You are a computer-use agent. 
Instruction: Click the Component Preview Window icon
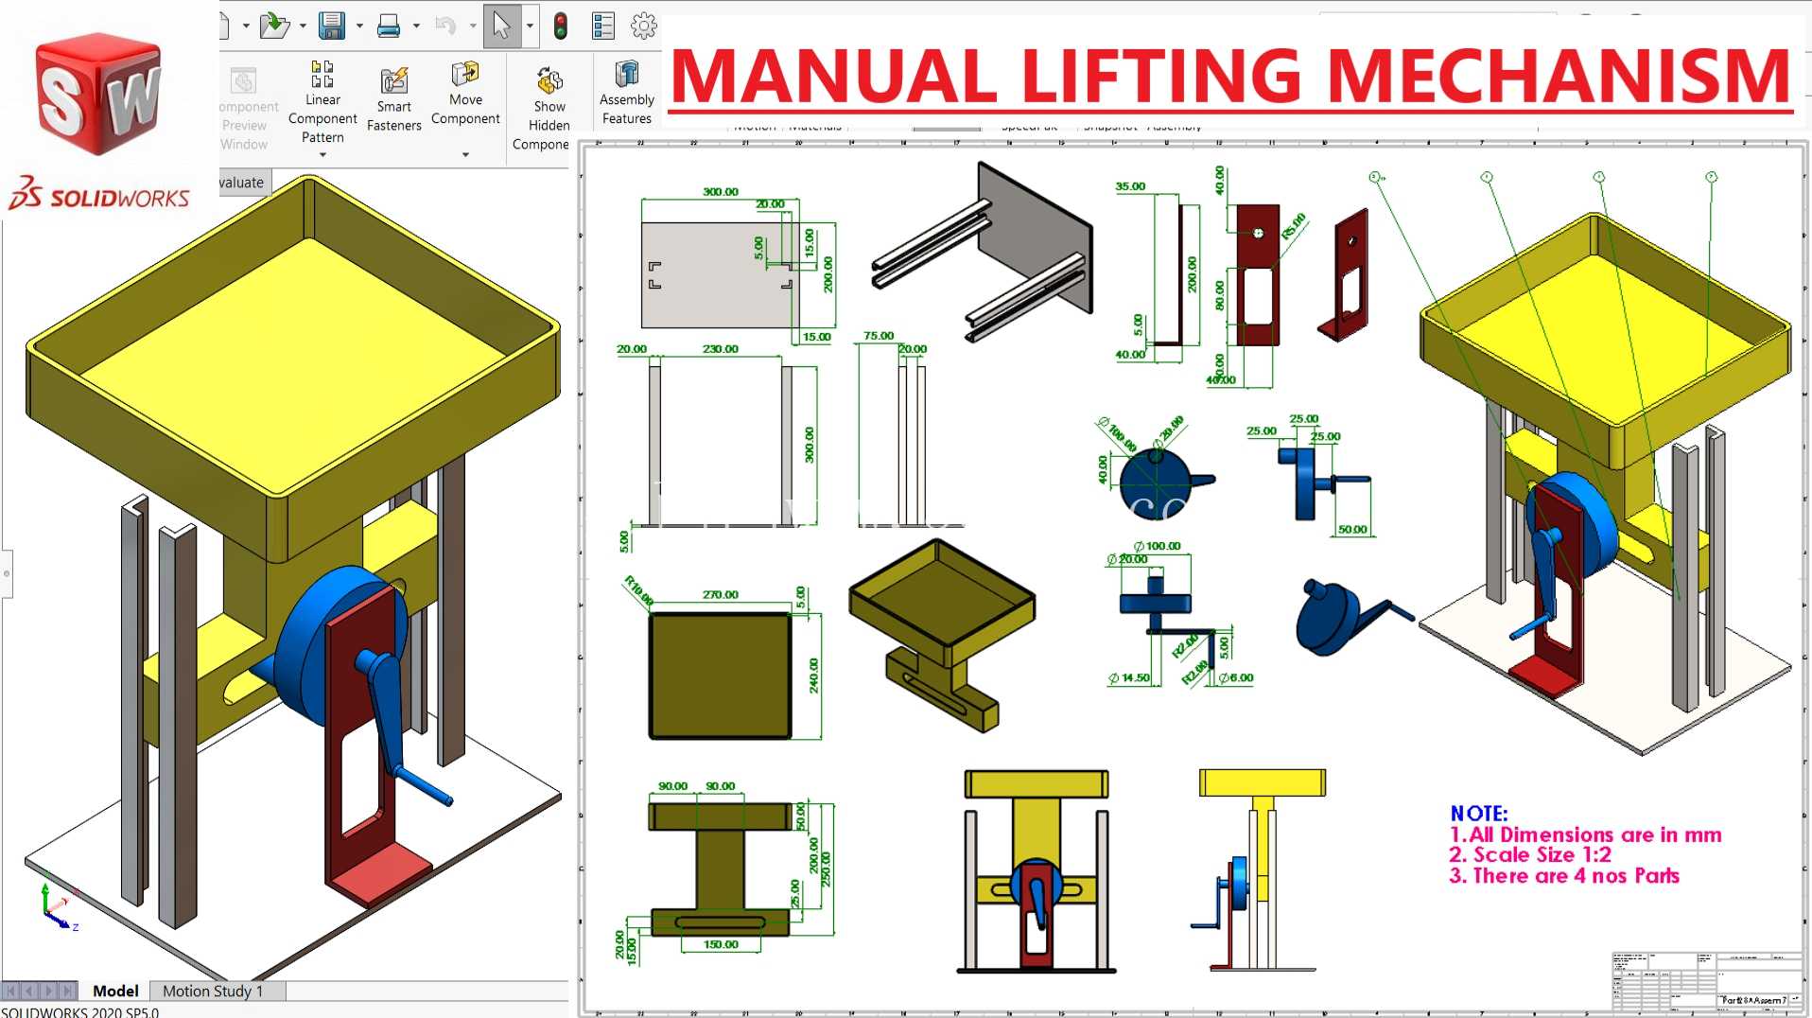tap(243, 80)
